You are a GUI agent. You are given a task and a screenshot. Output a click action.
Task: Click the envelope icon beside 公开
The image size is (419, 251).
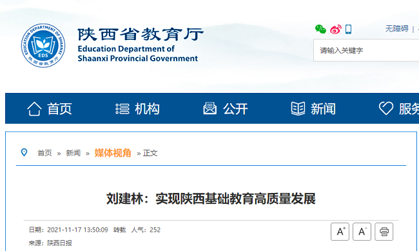(209, 108)
